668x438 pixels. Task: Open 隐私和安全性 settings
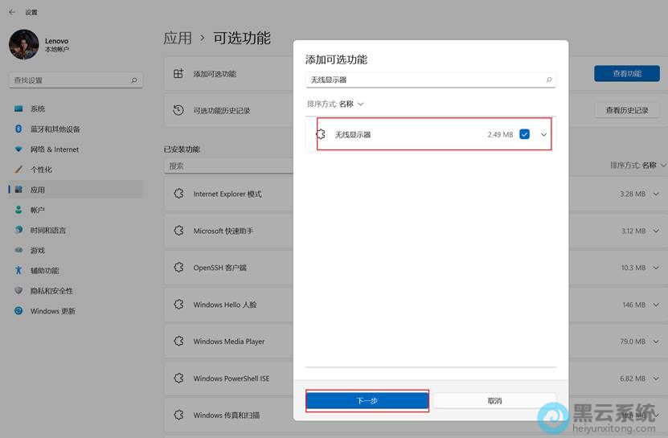[76, 291]
